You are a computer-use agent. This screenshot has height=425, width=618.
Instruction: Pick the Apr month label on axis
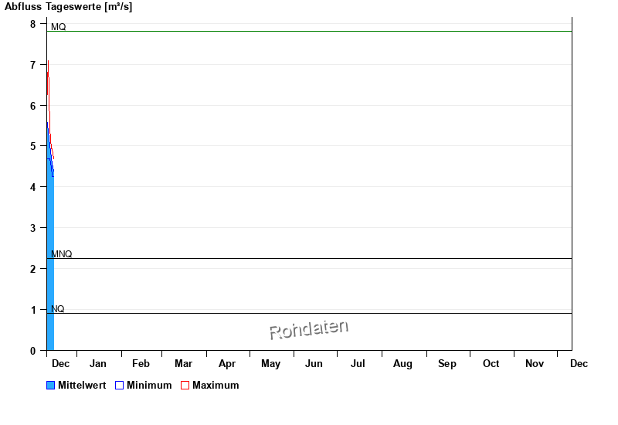(x=227, y=364)
